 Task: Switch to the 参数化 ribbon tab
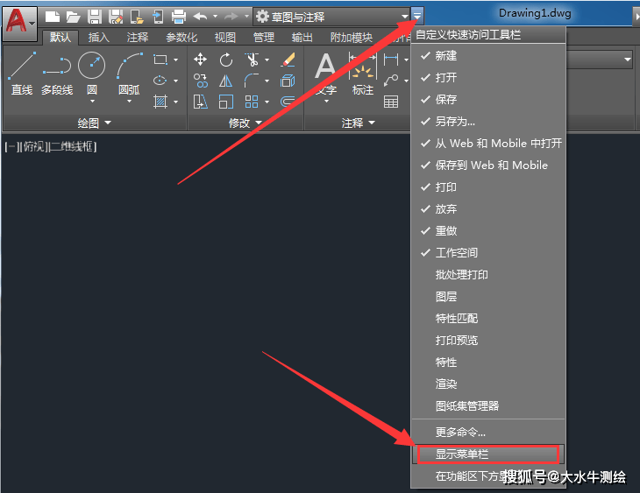coord(181,38)
